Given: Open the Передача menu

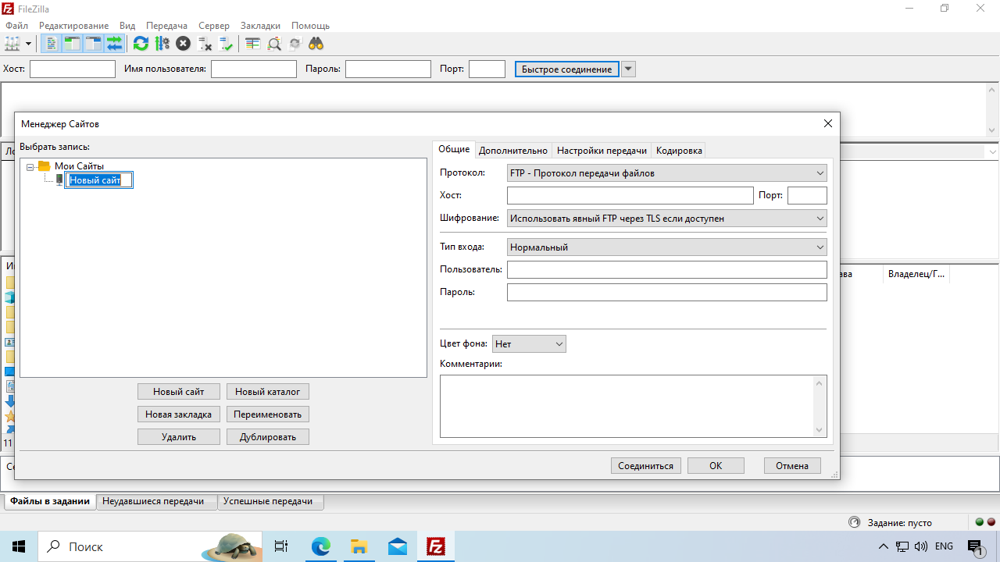Looking at the screenshot, I should pos(167,26).
